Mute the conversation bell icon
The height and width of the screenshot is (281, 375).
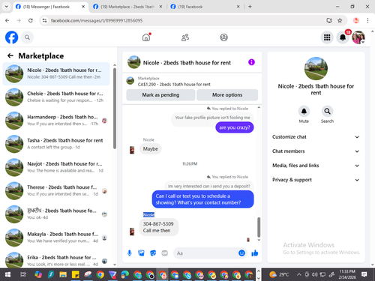click(304, 112)
